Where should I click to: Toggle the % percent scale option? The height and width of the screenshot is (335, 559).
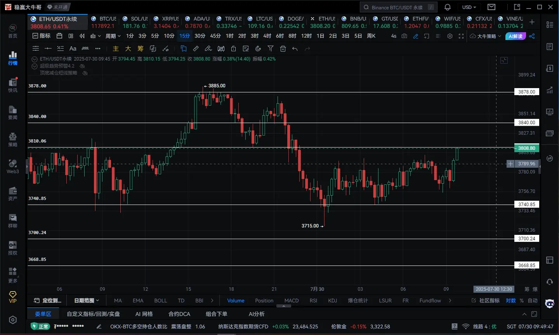(522, 300)
